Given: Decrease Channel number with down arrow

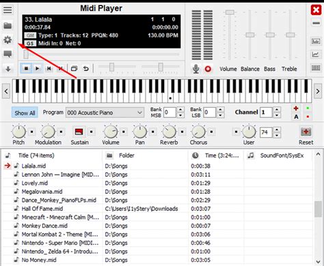Looking at the screenshot, I should tap(277, 115).
